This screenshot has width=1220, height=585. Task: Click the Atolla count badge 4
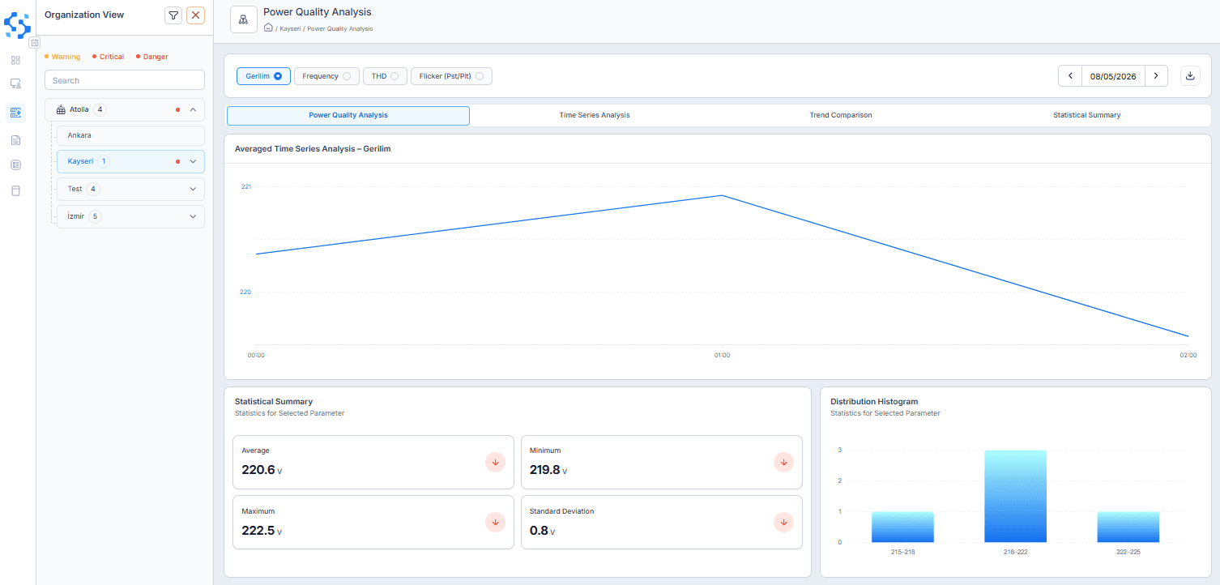pos(100,109)
